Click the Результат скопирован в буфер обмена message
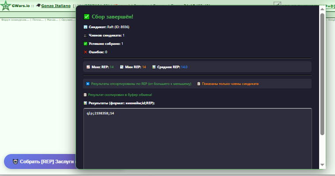Screen dimensions: 335x176 pos(120,95)
